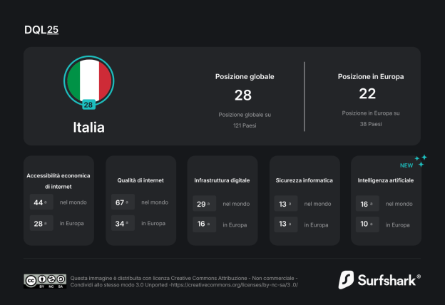Click the Surfshark logo
The image size is (445, 305).
379,279
